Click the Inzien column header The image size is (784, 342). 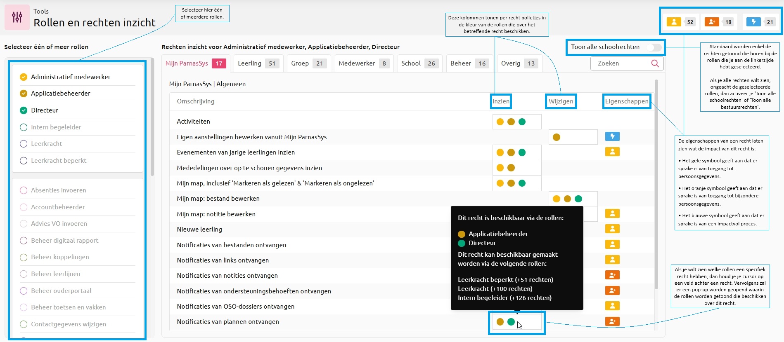pyautogui.click(x=501, y=101)
